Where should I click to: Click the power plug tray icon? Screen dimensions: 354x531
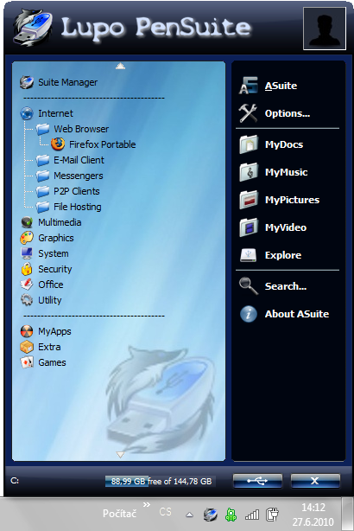272,515
